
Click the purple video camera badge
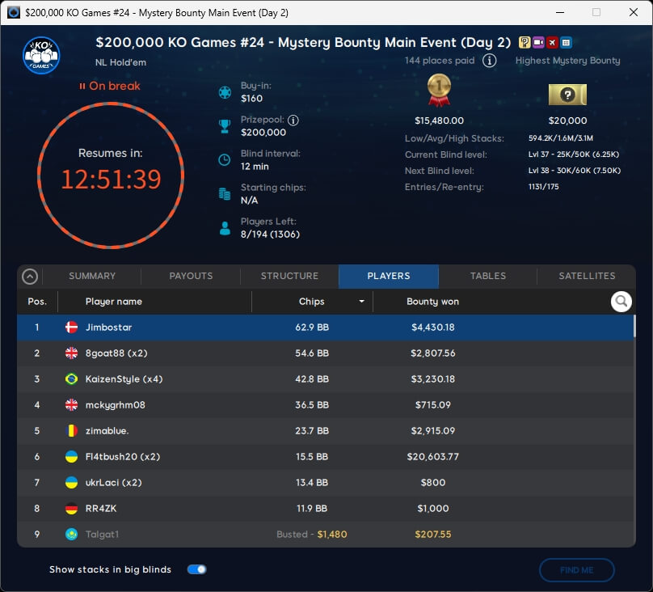click(538, 43)
